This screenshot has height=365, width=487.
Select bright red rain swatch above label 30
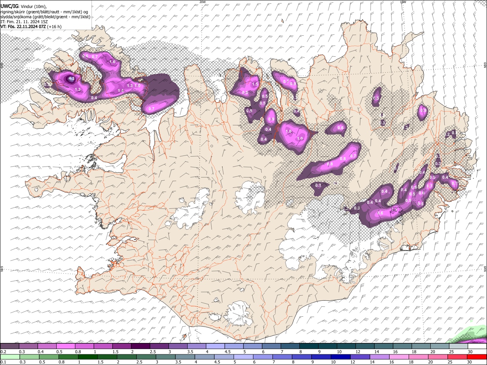point(476,357)
